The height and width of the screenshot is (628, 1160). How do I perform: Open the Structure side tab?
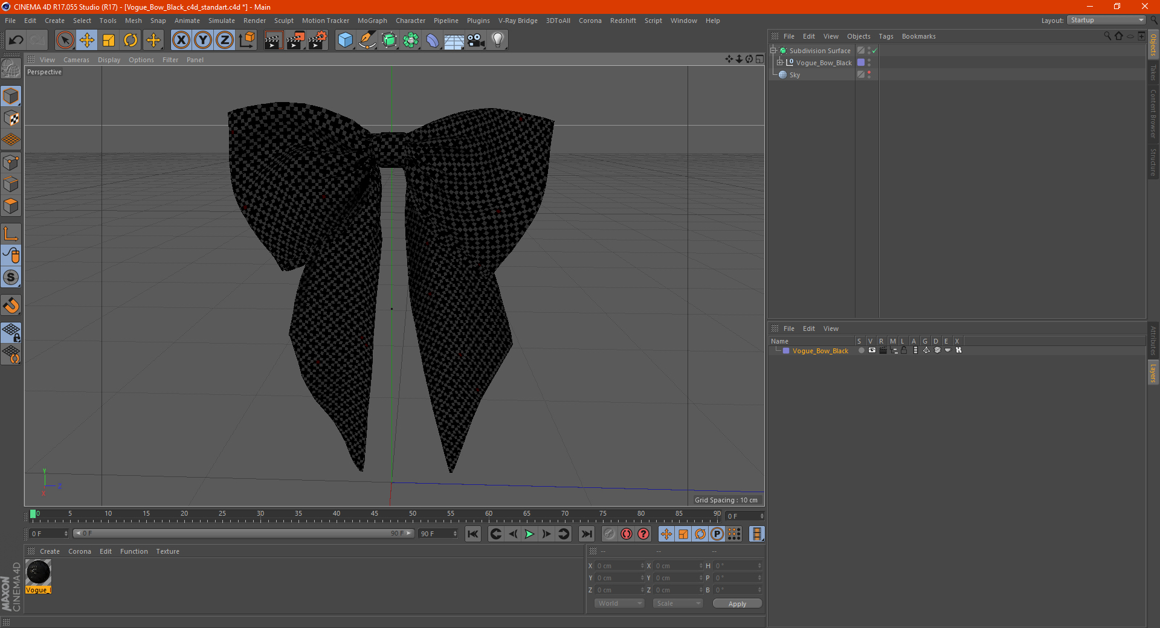pos(1153,162)
